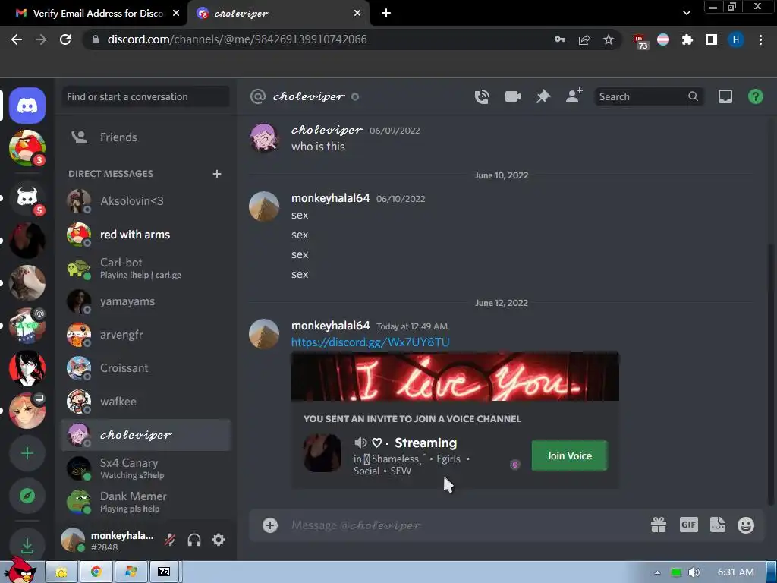This screenshot has width=777, height=583.
Task: Reload the browser page
Action: 65,39
